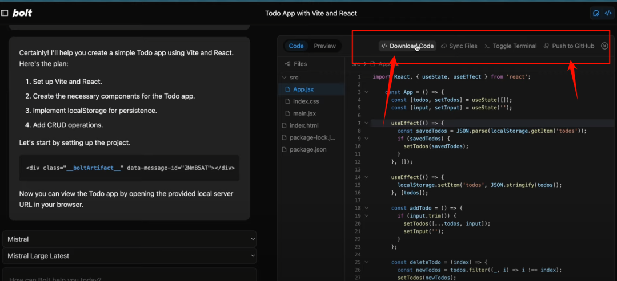Click Download Code in the toolbar
Viewport: 617px width, 281px height.
(407, 46)
